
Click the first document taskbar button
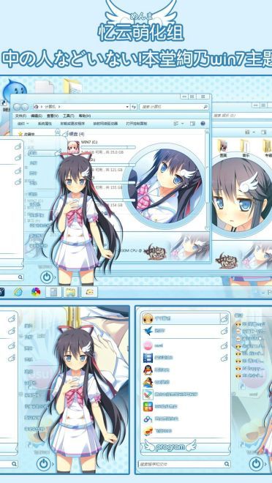pos(53,292)
